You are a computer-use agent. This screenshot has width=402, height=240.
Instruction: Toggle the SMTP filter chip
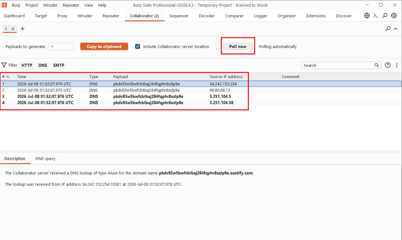click(x=59, y=65)
